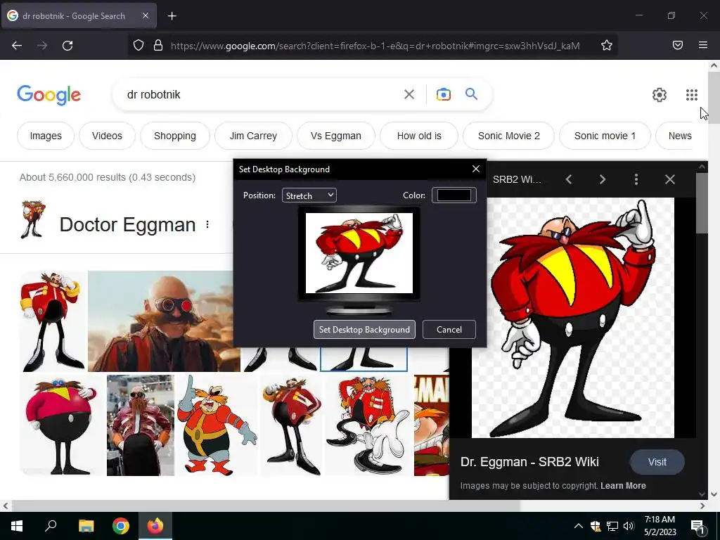Click the preview panel scroll down arrow
This screenshot has height=540, width=720.
pos(702,494)
